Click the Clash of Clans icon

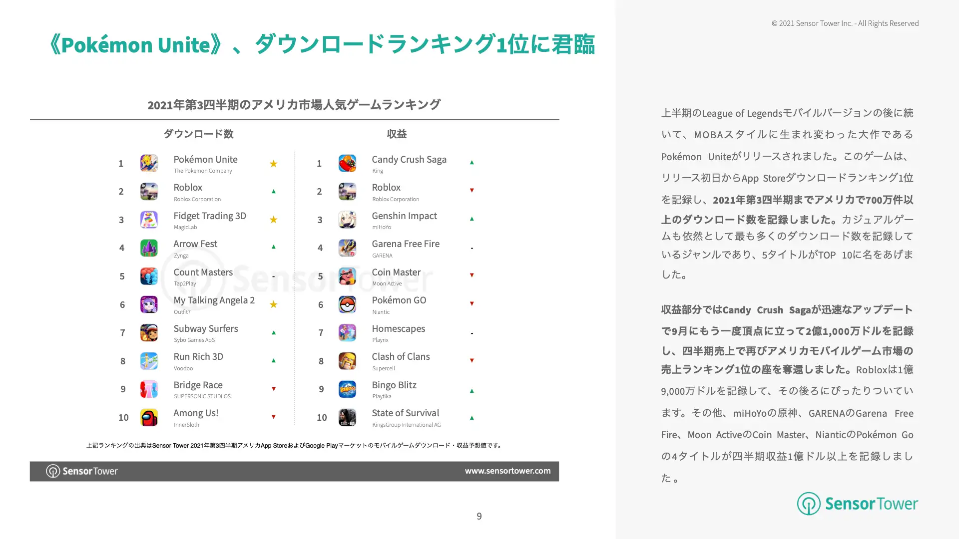click(x=347, y=361)
